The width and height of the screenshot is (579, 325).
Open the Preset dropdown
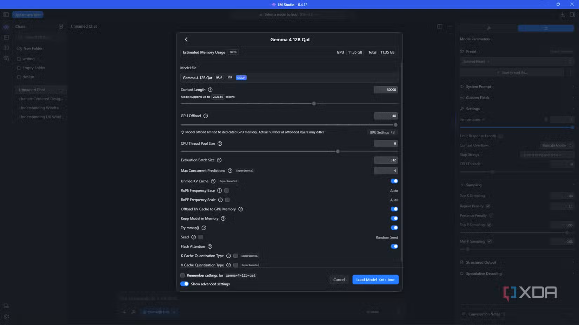click(517, 62)
